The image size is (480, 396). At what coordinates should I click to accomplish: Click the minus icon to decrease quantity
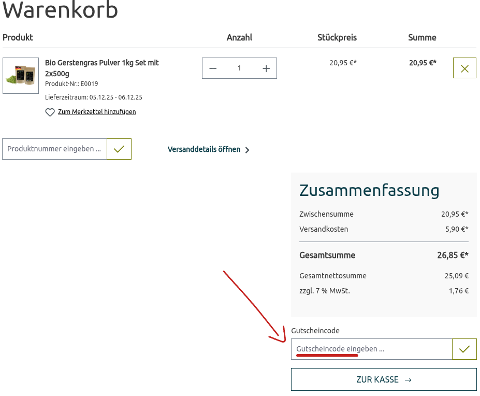point(213,68)
